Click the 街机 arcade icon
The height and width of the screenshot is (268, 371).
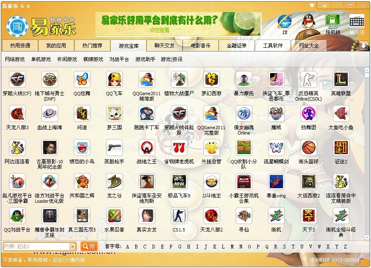[276, 216]
